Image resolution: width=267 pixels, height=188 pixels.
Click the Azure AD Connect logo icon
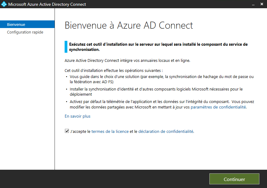tap(4, 4)
